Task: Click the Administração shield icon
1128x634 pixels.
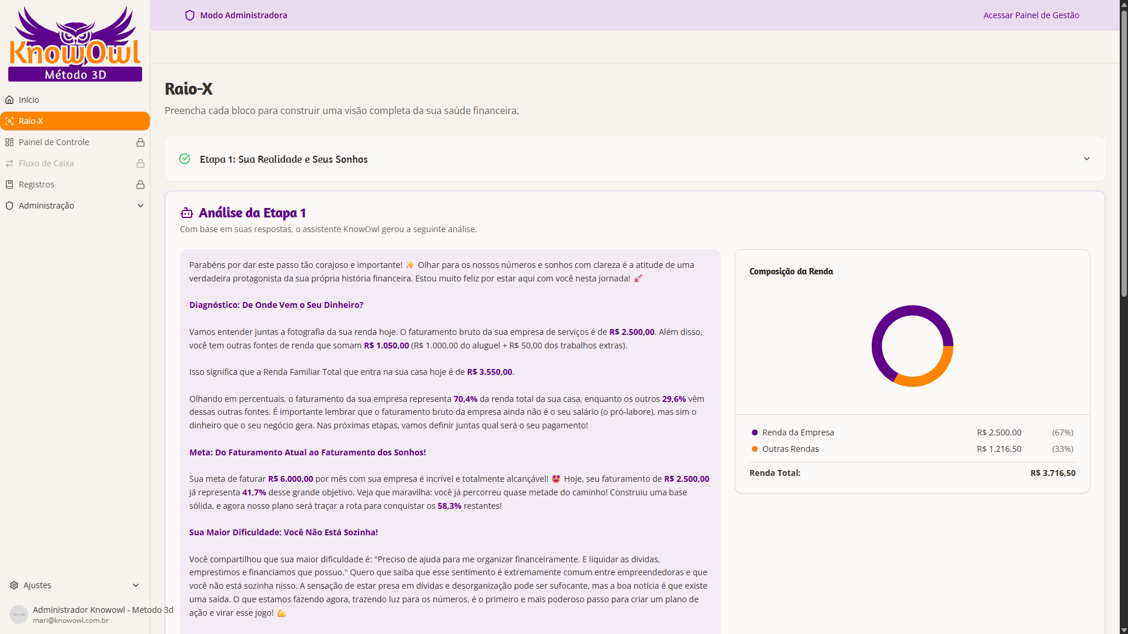Action: click(x=9, y=205)
